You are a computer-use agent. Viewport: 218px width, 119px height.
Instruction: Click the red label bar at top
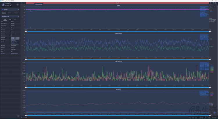[117, 3]
